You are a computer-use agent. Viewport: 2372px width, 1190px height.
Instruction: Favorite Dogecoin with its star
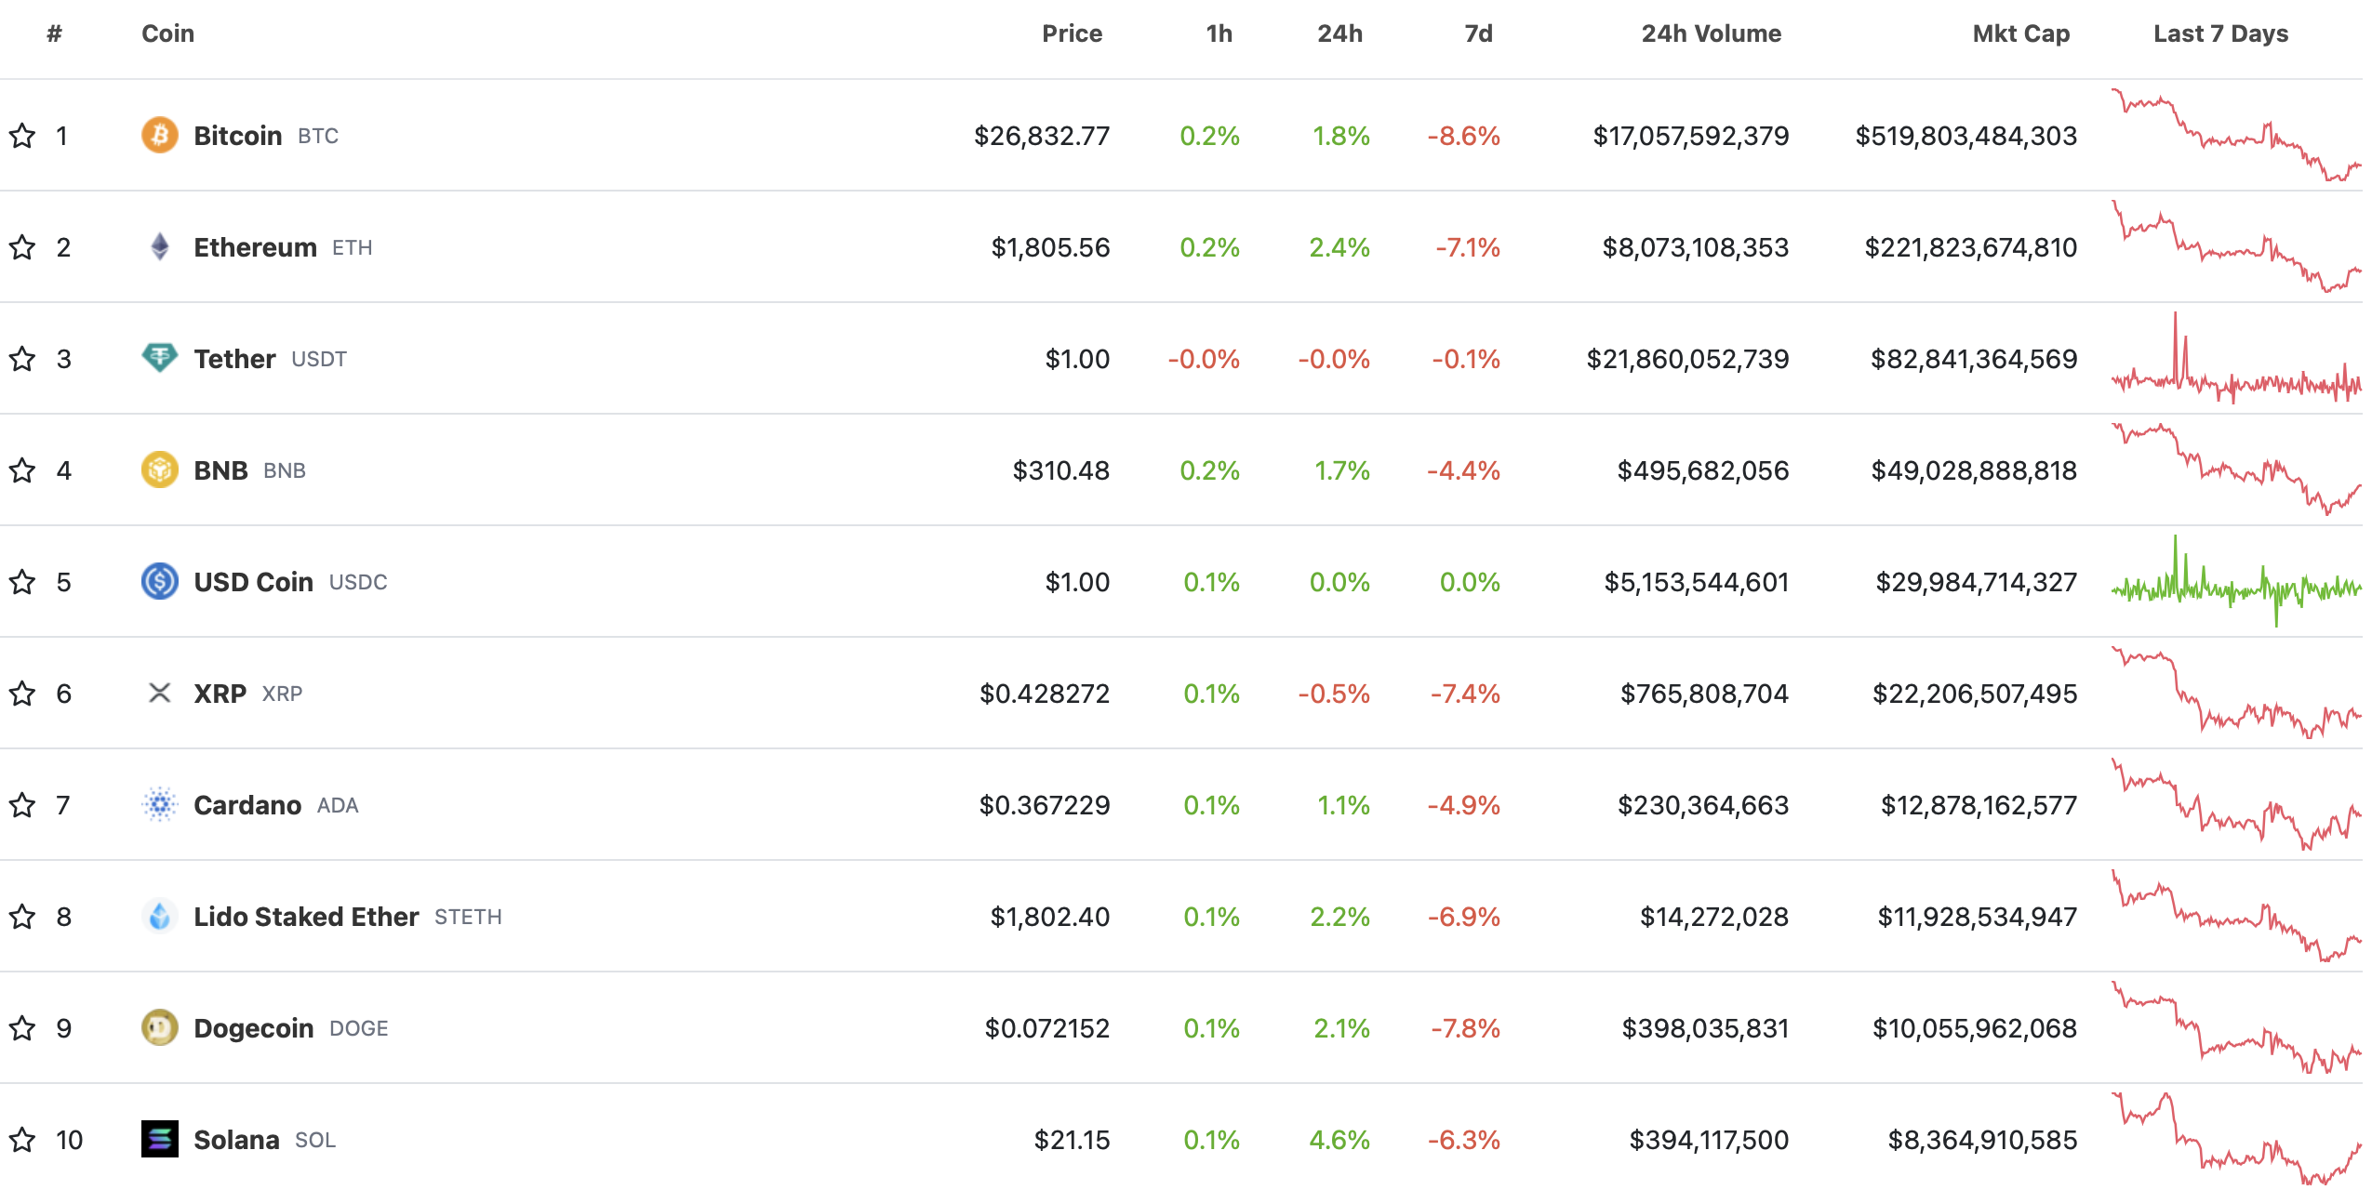22,1028
